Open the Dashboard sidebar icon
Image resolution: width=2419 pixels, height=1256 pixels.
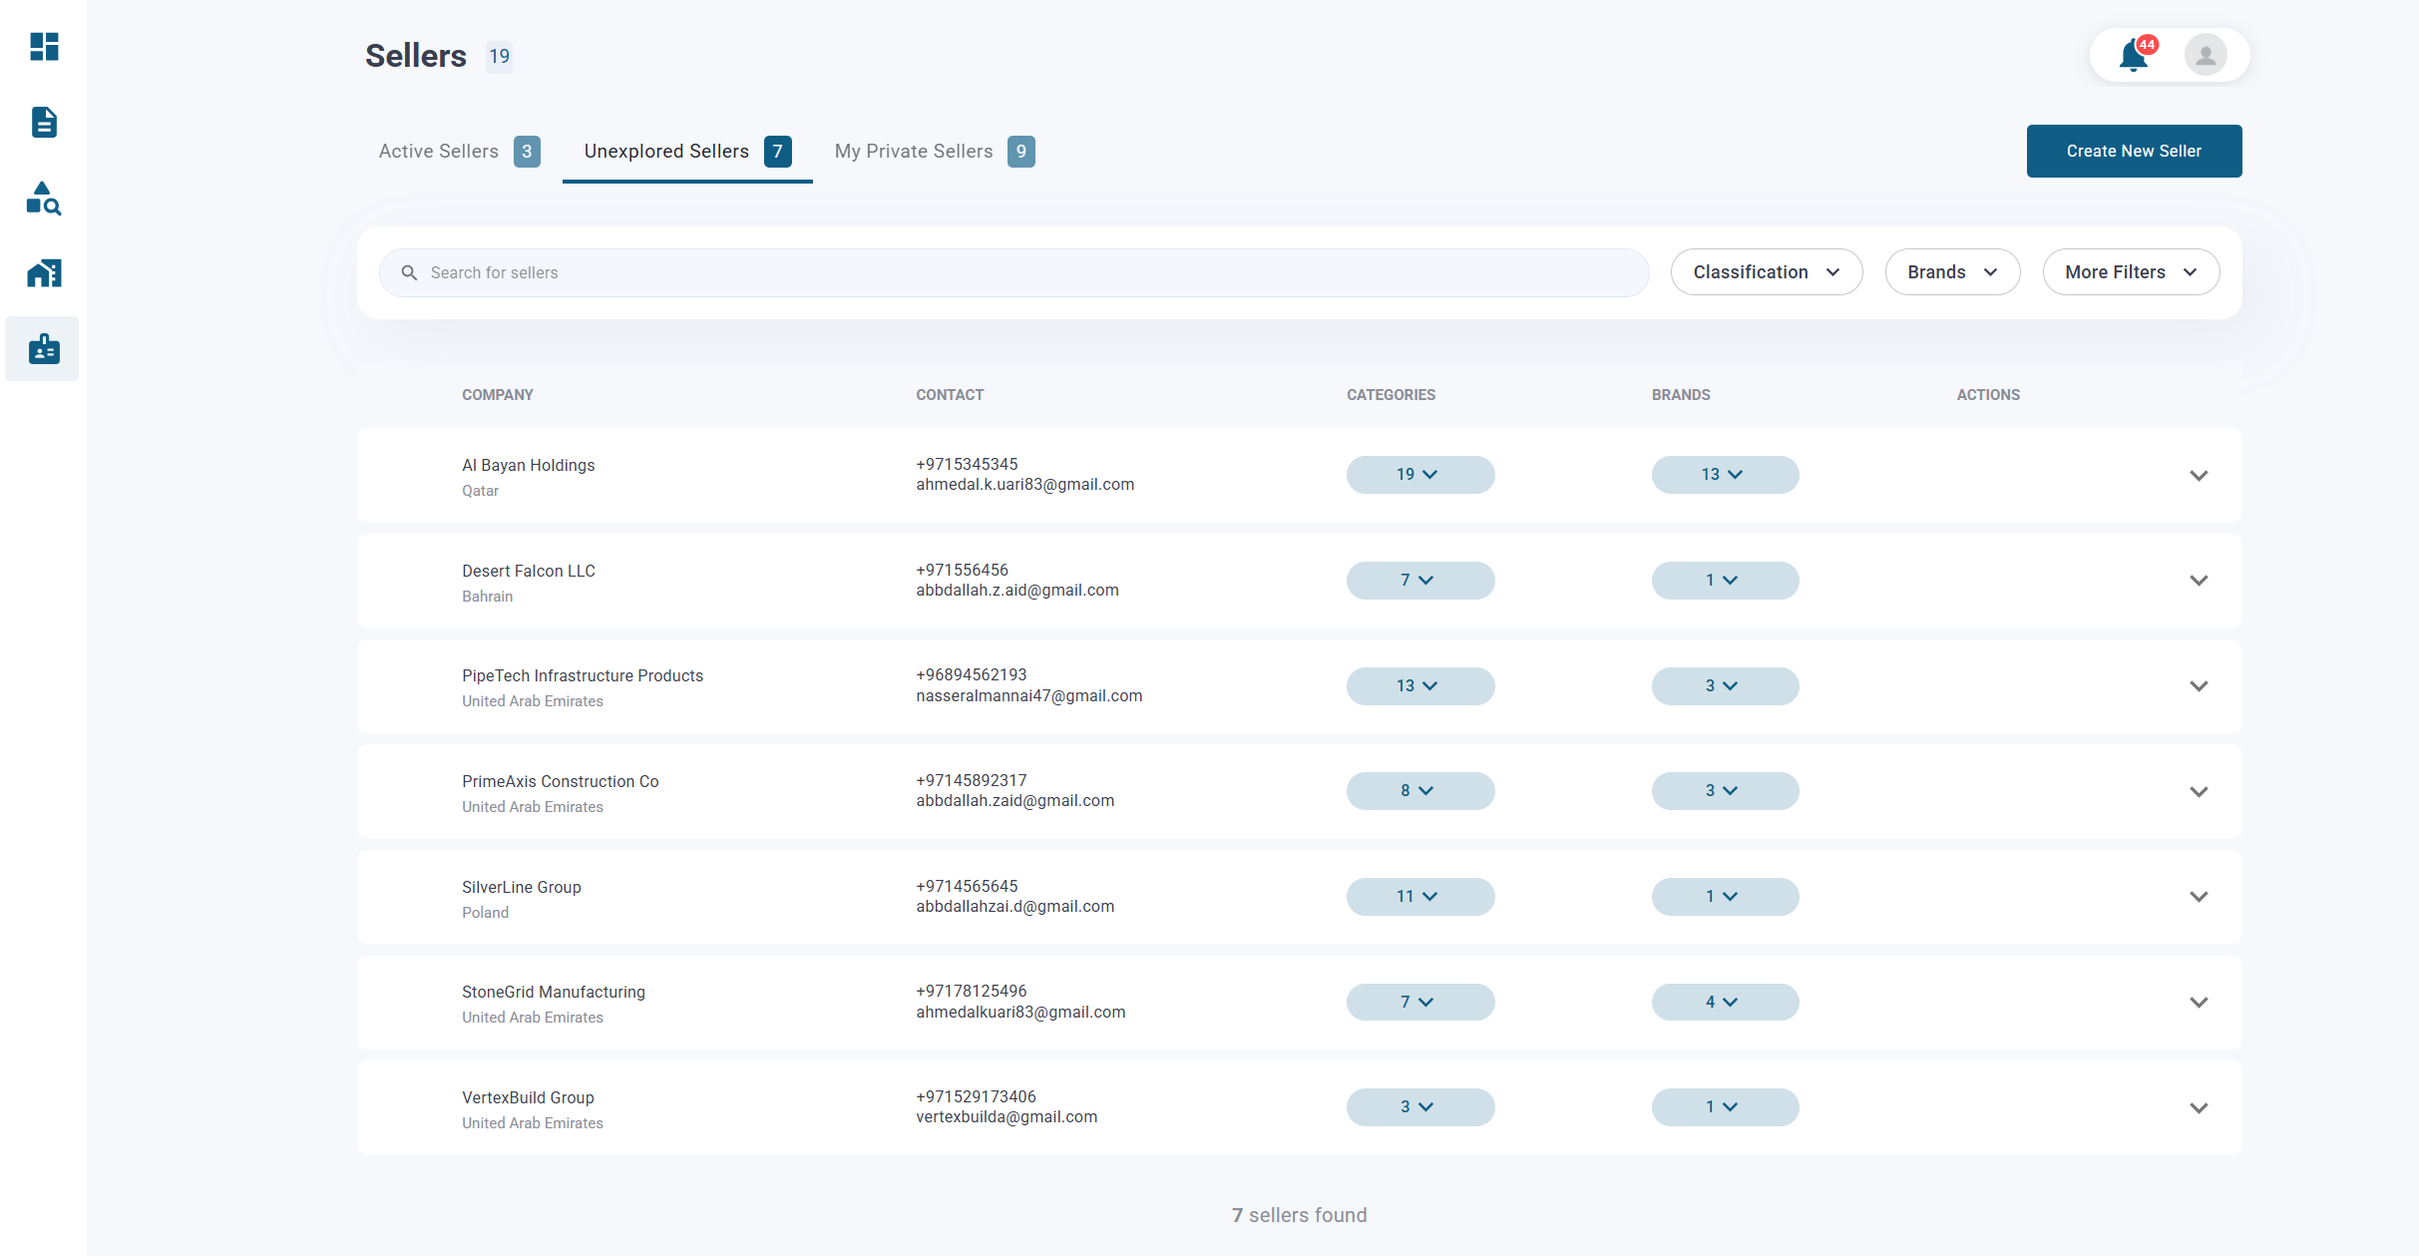[42, 47]
